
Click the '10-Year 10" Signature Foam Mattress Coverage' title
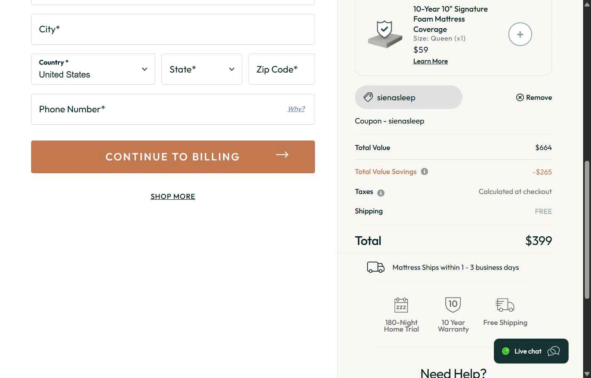[450, 19]
